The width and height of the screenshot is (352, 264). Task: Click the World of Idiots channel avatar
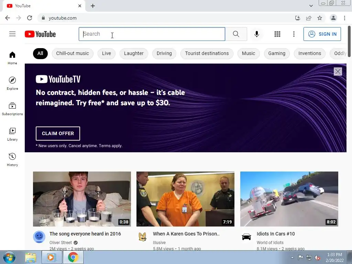click(x=246, y=236)
